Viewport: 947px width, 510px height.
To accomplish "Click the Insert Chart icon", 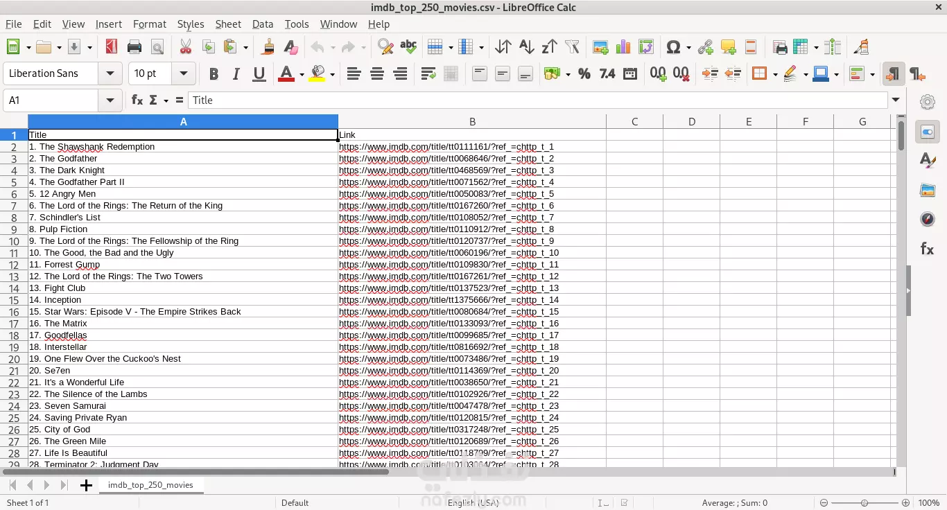I will tap(623, 47).
